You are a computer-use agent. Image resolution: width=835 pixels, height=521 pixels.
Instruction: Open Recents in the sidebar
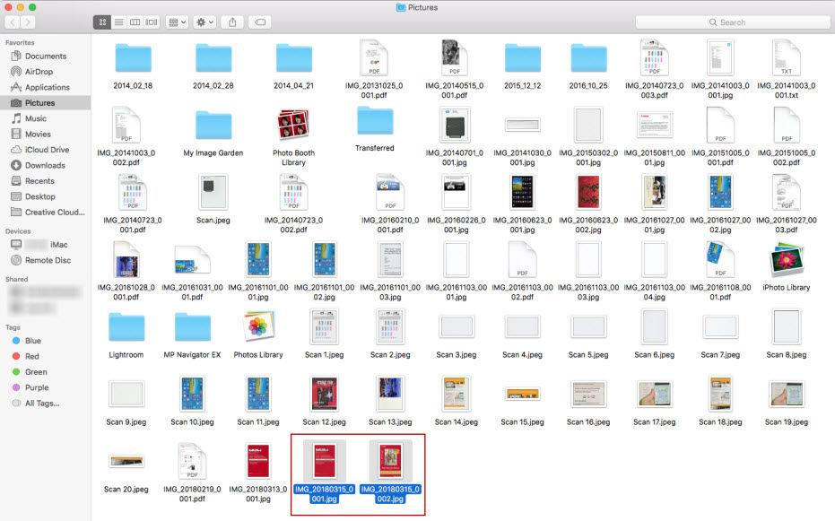45,181
